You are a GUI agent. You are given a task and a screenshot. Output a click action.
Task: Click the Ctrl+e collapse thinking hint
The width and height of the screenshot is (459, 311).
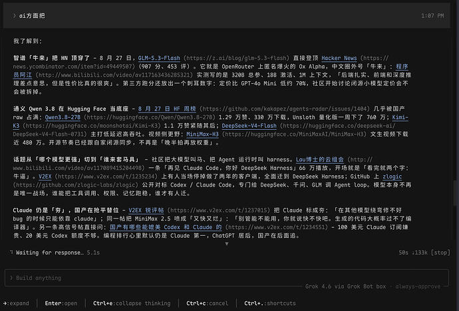click(x=132, y=303)
